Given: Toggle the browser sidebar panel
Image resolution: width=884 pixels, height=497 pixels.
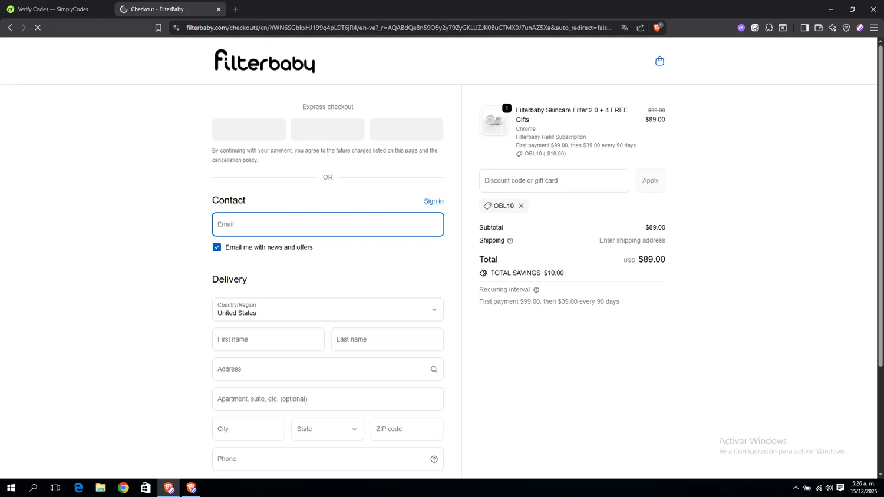Looking at the screenshot, I should [x=804, y=28].
